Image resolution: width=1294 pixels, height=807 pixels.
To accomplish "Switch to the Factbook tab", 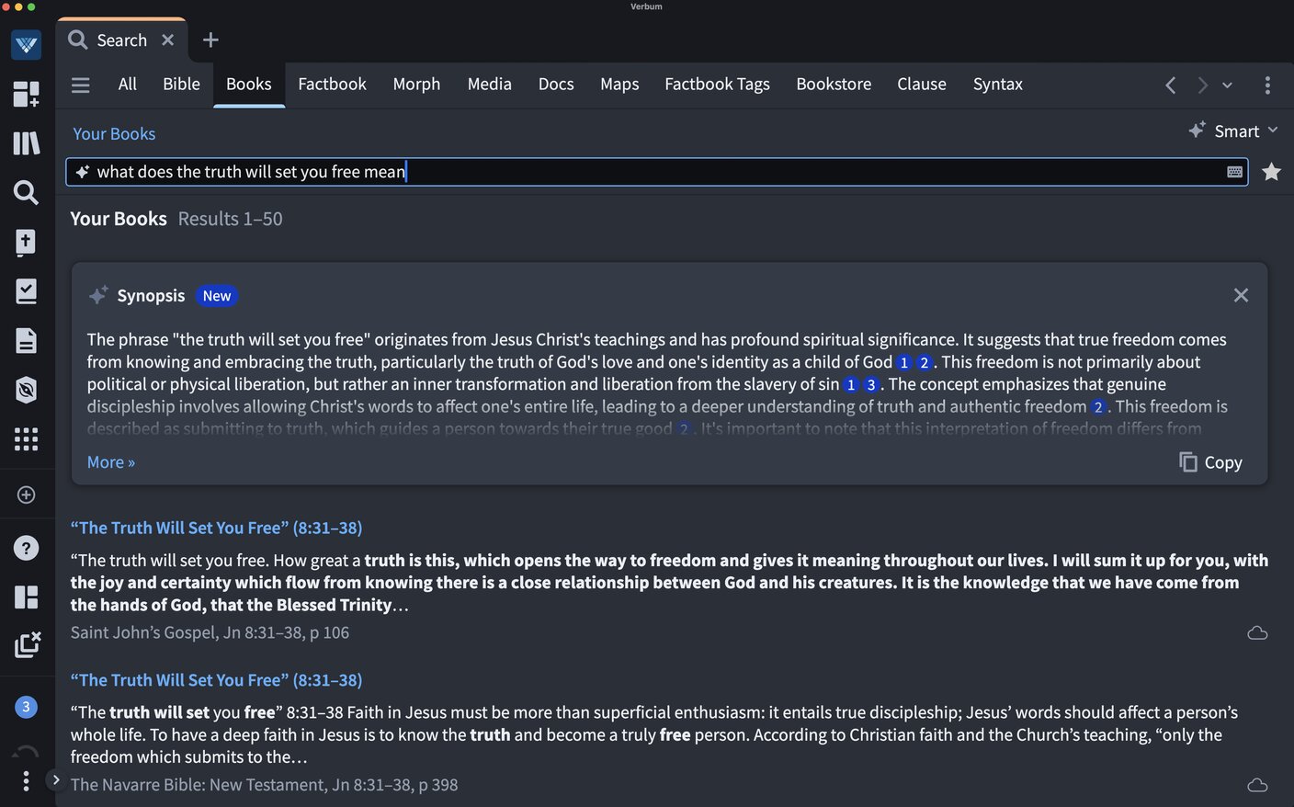I will tap(332, 84).
